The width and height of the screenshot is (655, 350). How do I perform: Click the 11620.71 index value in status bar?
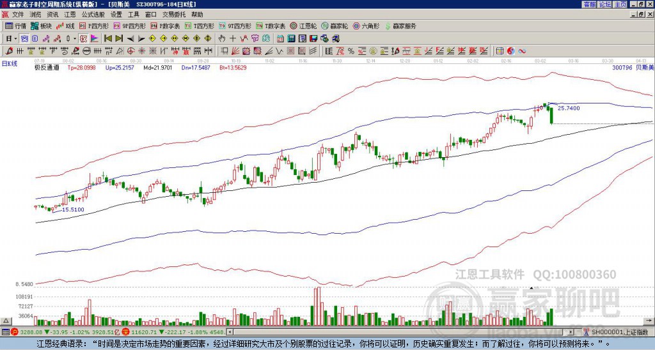coord(143,332)
